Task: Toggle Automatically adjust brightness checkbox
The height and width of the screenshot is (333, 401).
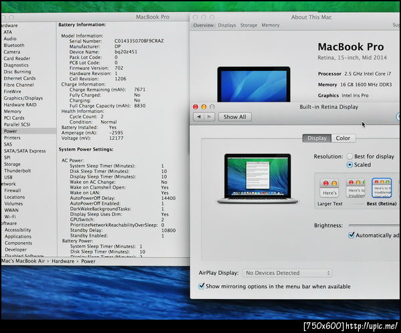Action: point(352,235)
